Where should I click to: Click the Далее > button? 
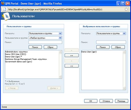tap(54, 88)
